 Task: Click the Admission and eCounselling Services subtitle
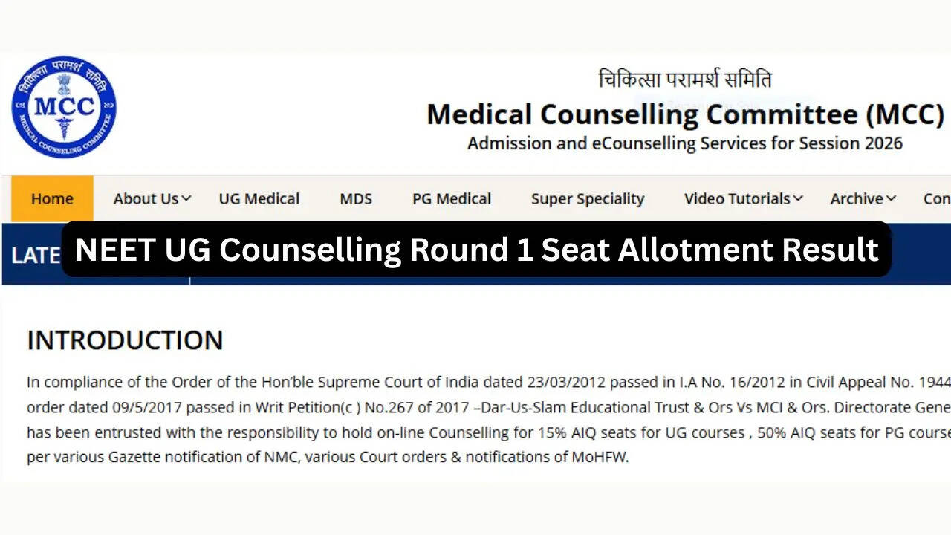(685, 143)
